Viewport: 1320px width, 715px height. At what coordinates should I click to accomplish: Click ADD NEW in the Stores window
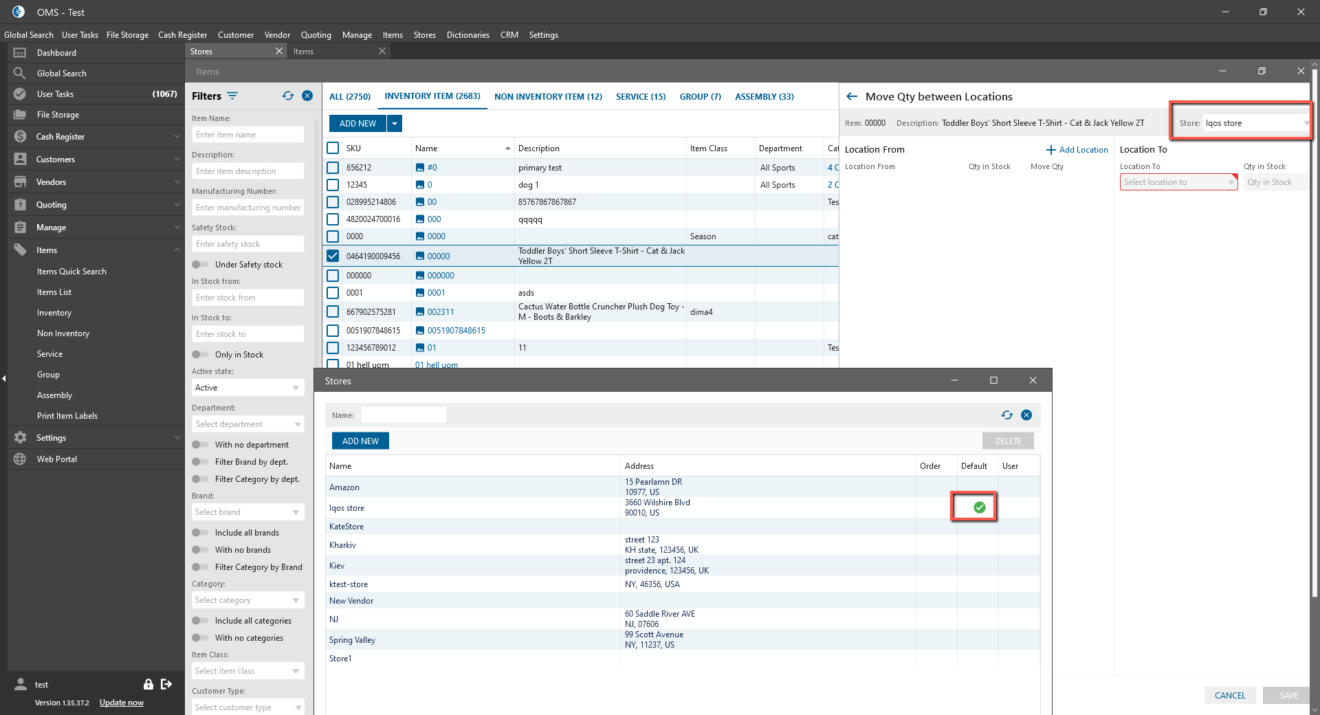click(x=360, y=441)
